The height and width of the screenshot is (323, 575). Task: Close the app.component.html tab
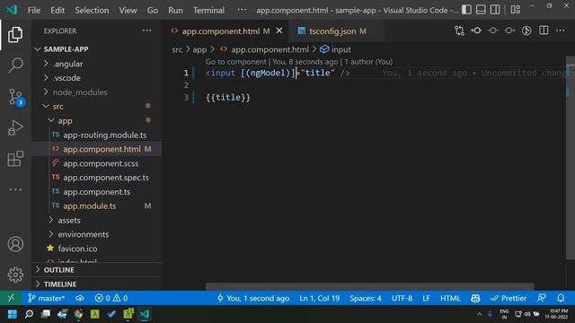click(x=279, y=31)
